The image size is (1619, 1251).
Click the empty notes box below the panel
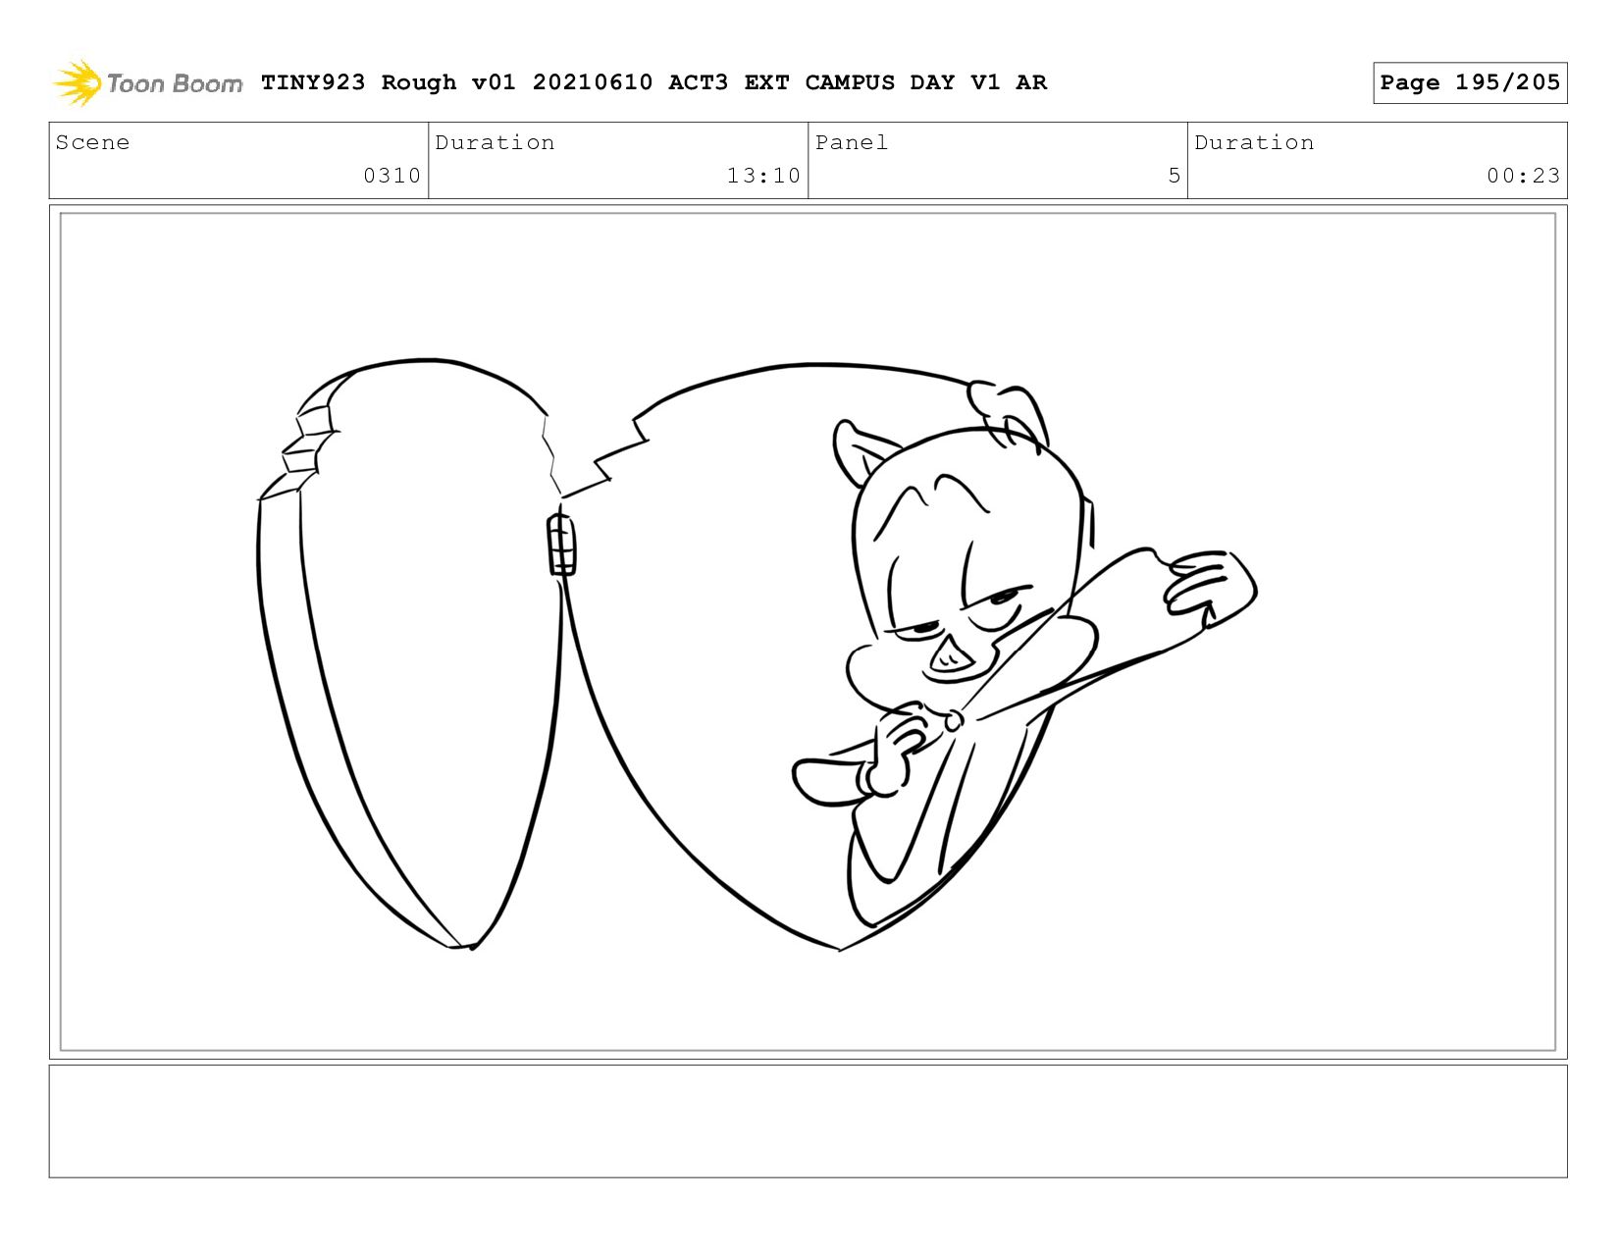[808, 1121]
